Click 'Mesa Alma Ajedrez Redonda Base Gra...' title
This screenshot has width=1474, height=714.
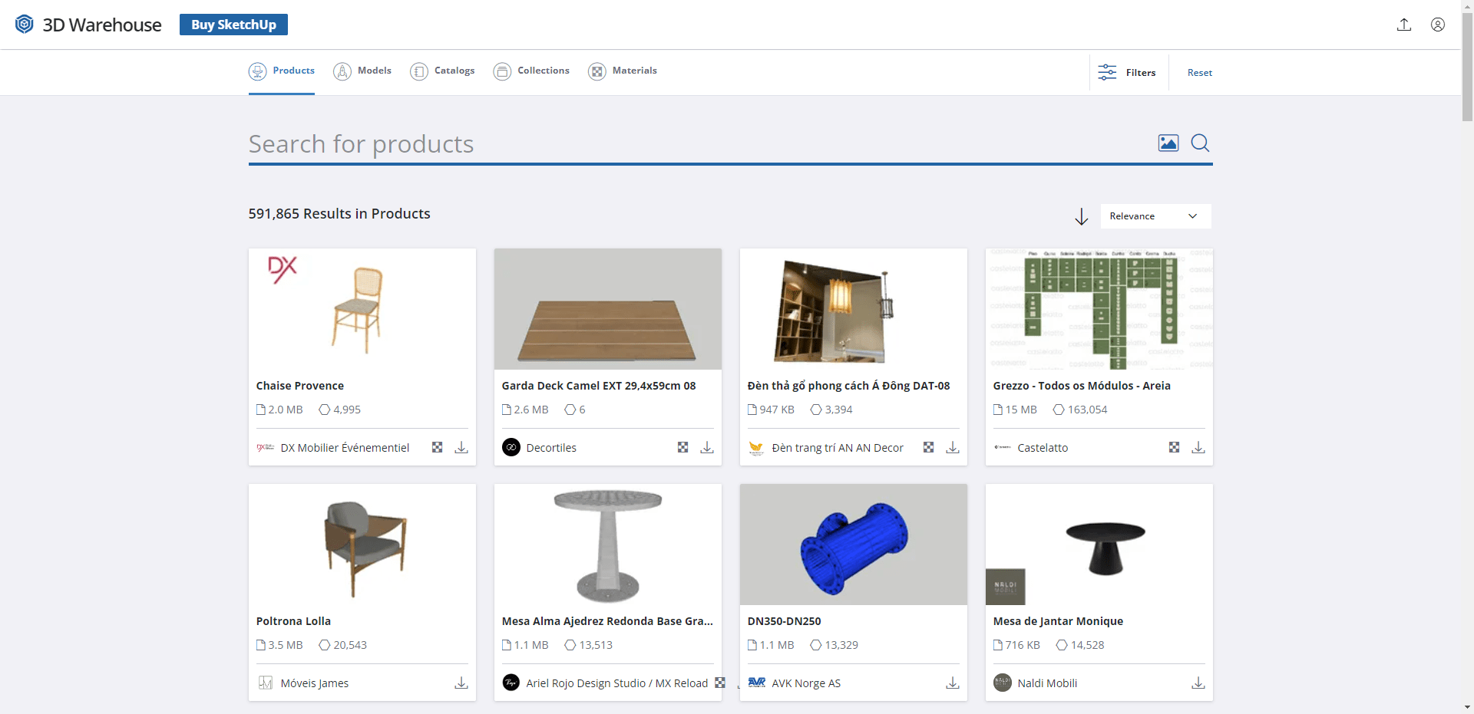pos(607,621)
